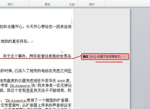This screenshot has width=150, height=109.
Task: Click the word Dr.Azzacove before 说
Action: (x=20, y=86)
